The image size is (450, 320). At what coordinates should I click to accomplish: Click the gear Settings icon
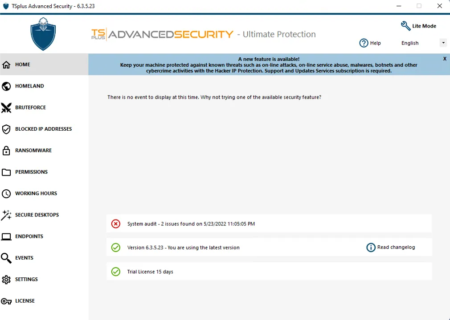point(6,280)
